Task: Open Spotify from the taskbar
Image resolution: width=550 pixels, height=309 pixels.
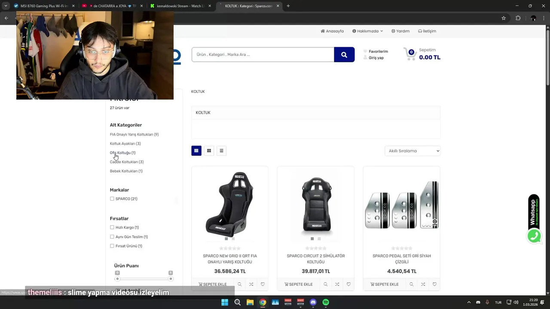Action: (x=326, y=302)
